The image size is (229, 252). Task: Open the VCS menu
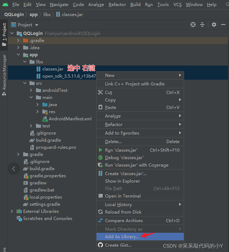tap(177, 5)
